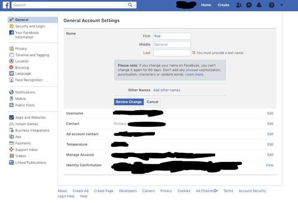Click the Privacy lock icon

tap(11, 49)
